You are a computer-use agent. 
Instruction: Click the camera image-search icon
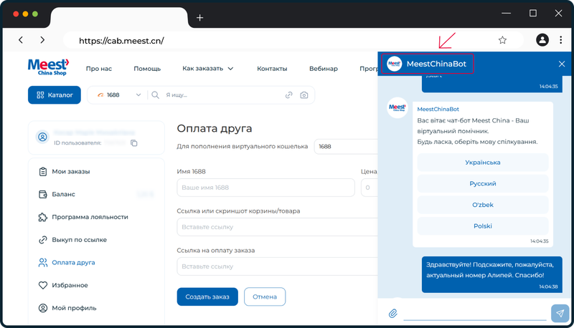(304, 95)
